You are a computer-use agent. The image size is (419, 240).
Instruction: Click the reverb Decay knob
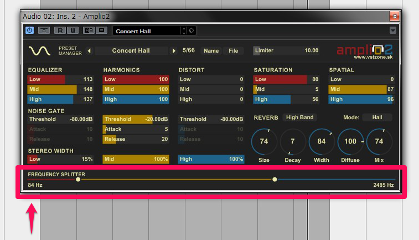coord(293,141)
